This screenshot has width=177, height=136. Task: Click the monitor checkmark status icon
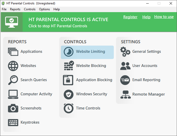click(x=12, y=22)
